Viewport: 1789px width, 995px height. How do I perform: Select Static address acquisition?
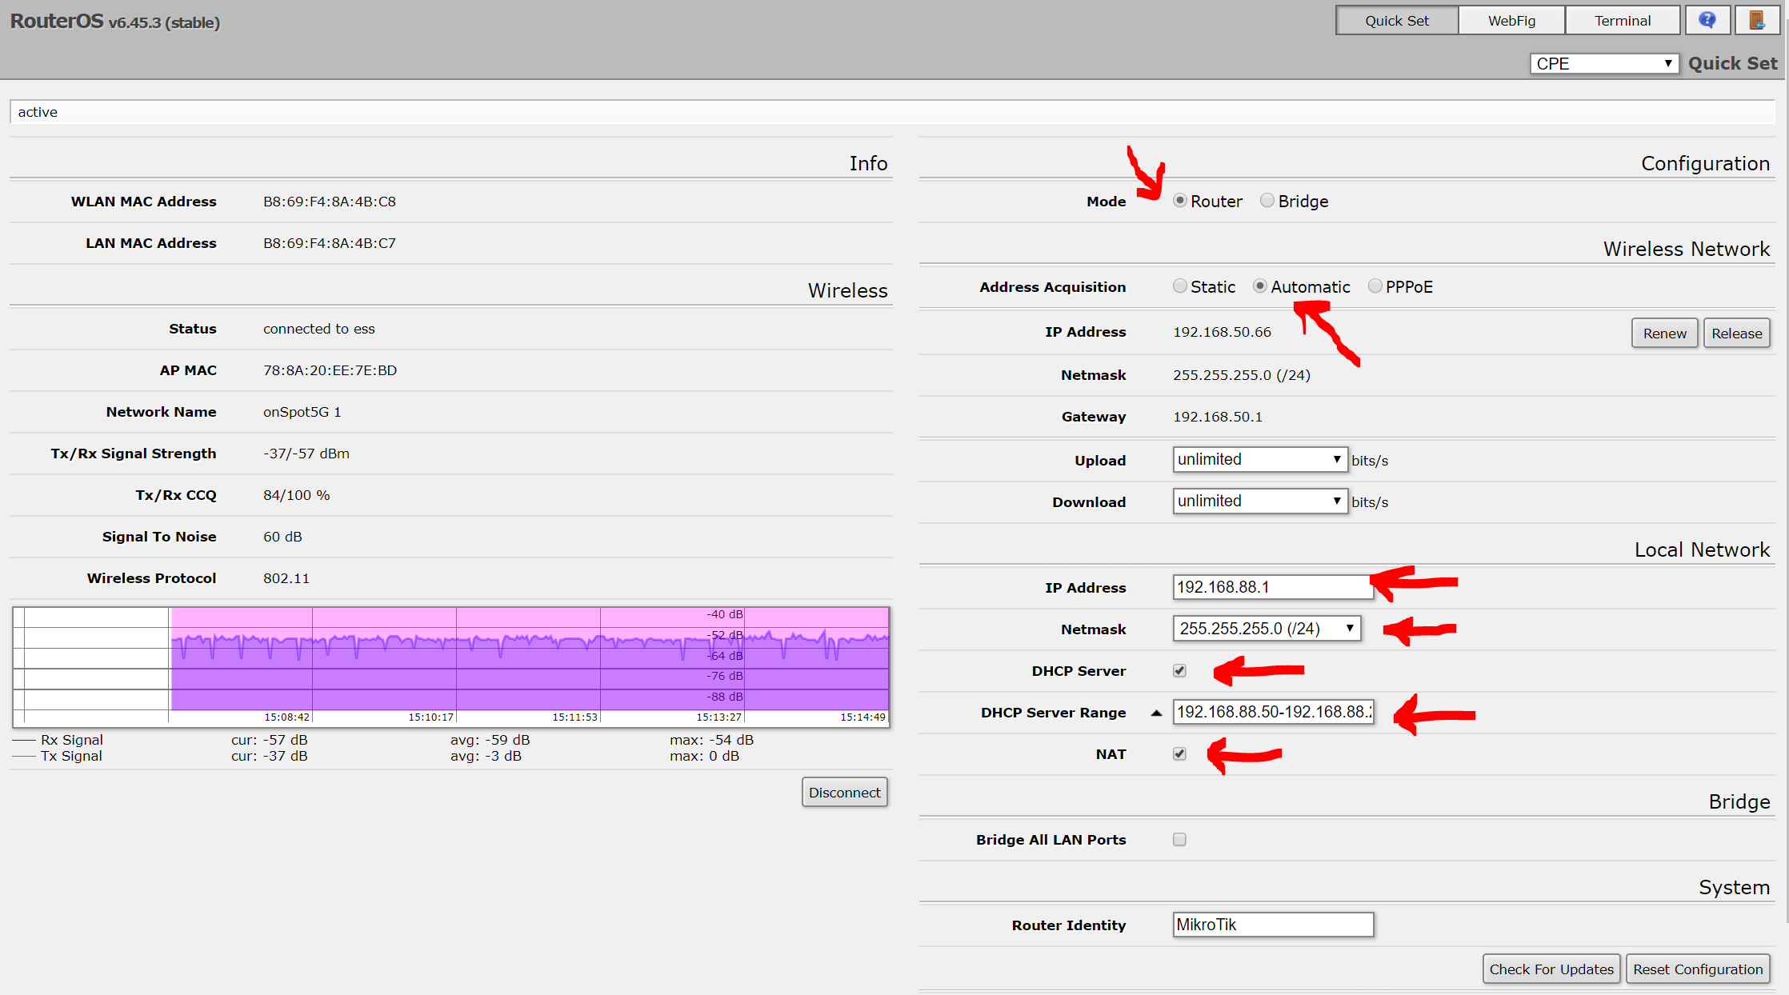click(x=1180, y=286)
